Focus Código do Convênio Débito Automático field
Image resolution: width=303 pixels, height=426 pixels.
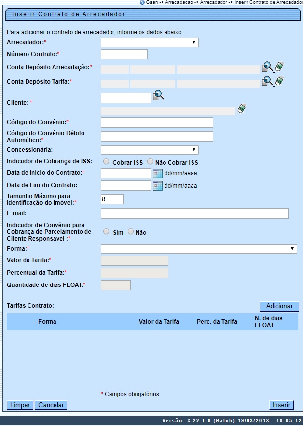point(157,136)
